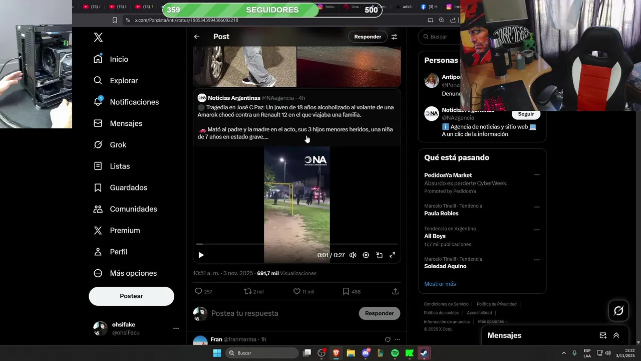
Task: Open Steam from the taskbar
Action: click(424, 353)
